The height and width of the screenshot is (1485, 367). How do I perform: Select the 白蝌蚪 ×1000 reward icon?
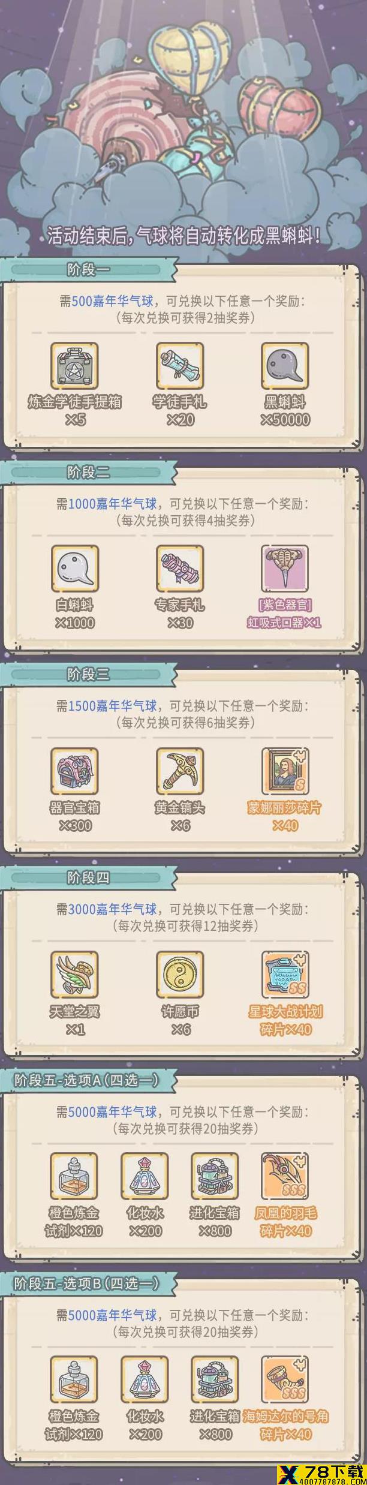pos(74,569)
